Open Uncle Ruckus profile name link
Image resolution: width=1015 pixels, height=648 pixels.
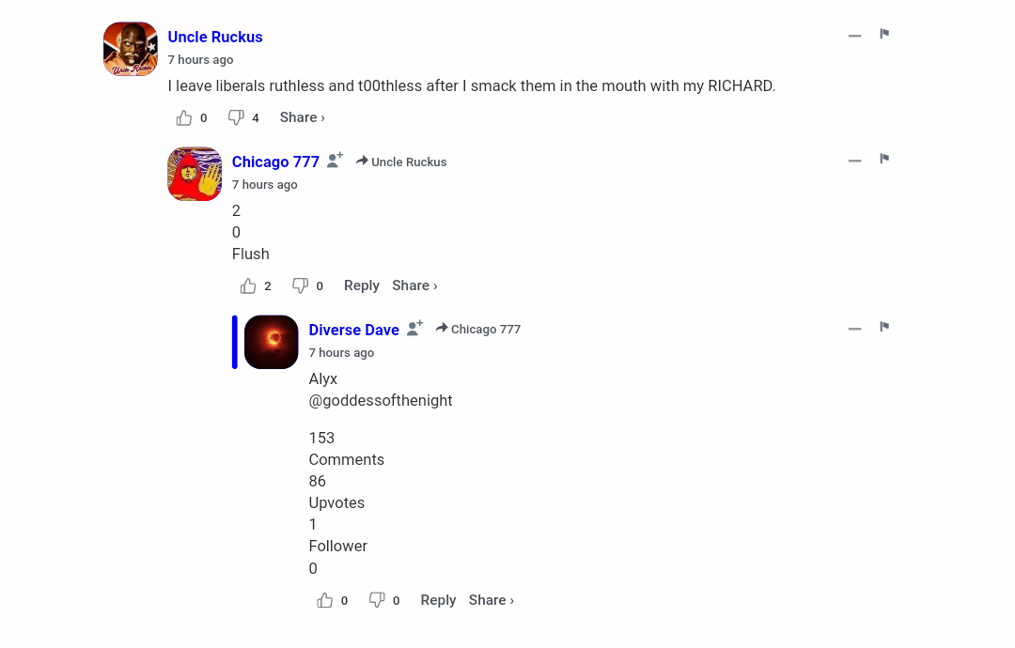click(215, 37)
